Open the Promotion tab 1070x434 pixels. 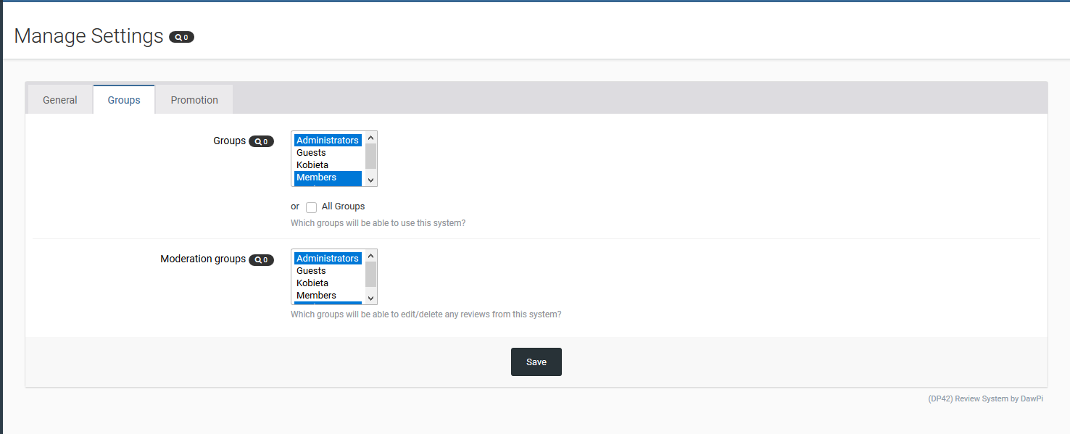(x=194, y=100)
